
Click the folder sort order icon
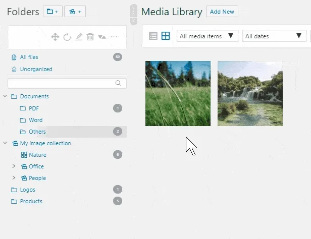click(x=102, y=37)
